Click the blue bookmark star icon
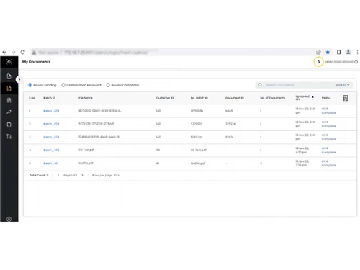The image size is (360, 270). [x=328, y=52]
